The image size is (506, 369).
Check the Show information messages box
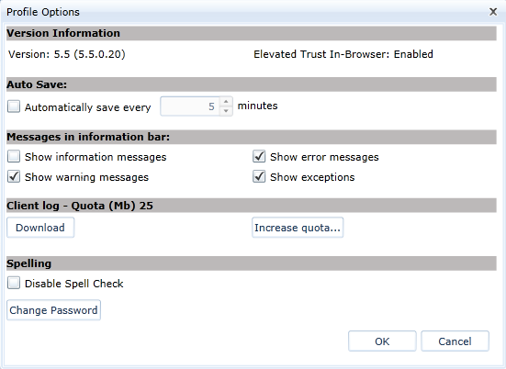[x=14, y=156]
